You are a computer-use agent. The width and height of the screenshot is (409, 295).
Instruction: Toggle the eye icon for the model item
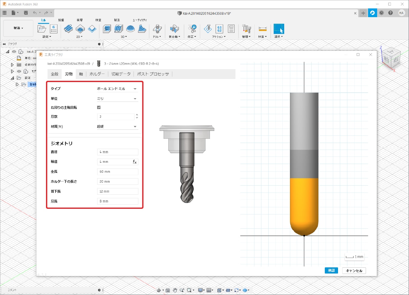click(19, 71)
